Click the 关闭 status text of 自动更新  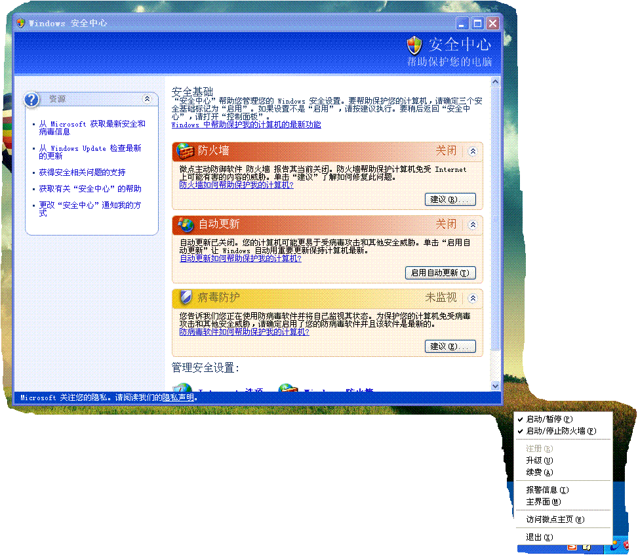pos(447,224)
